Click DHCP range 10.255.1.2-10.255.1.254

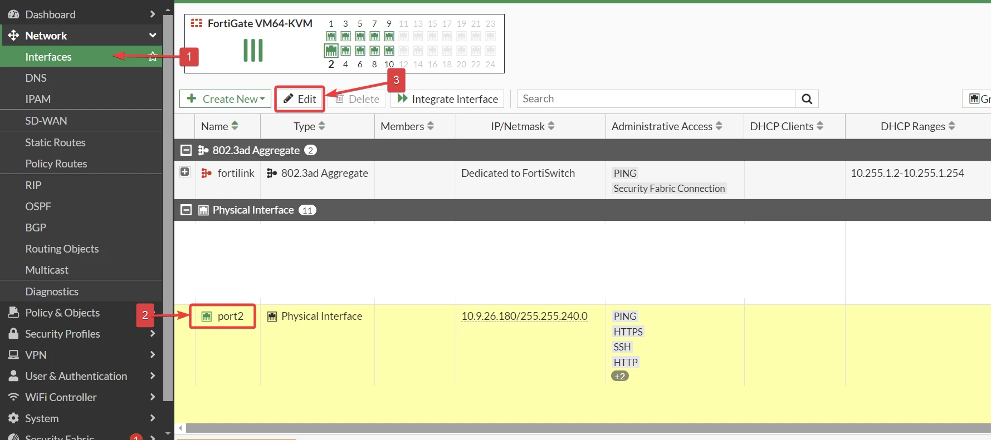tap(907, 174)
